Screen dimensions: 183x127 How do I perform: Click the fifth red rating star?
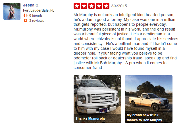click(106, 6)
